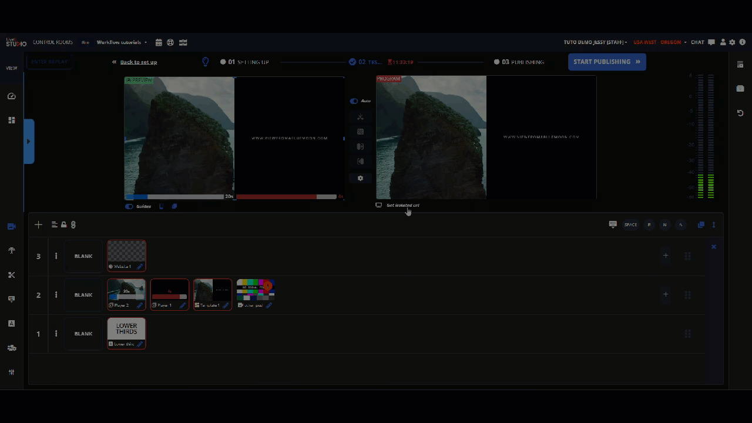This screenshot has height=423, width=752.
Task: Open the chat screen icon in the left sidebar
Action: [11, 299]
